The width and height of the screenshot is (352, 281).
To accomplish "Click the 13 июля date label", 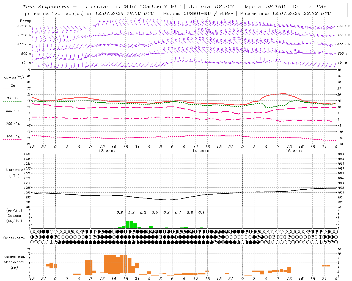I will (x=107, y=151).
